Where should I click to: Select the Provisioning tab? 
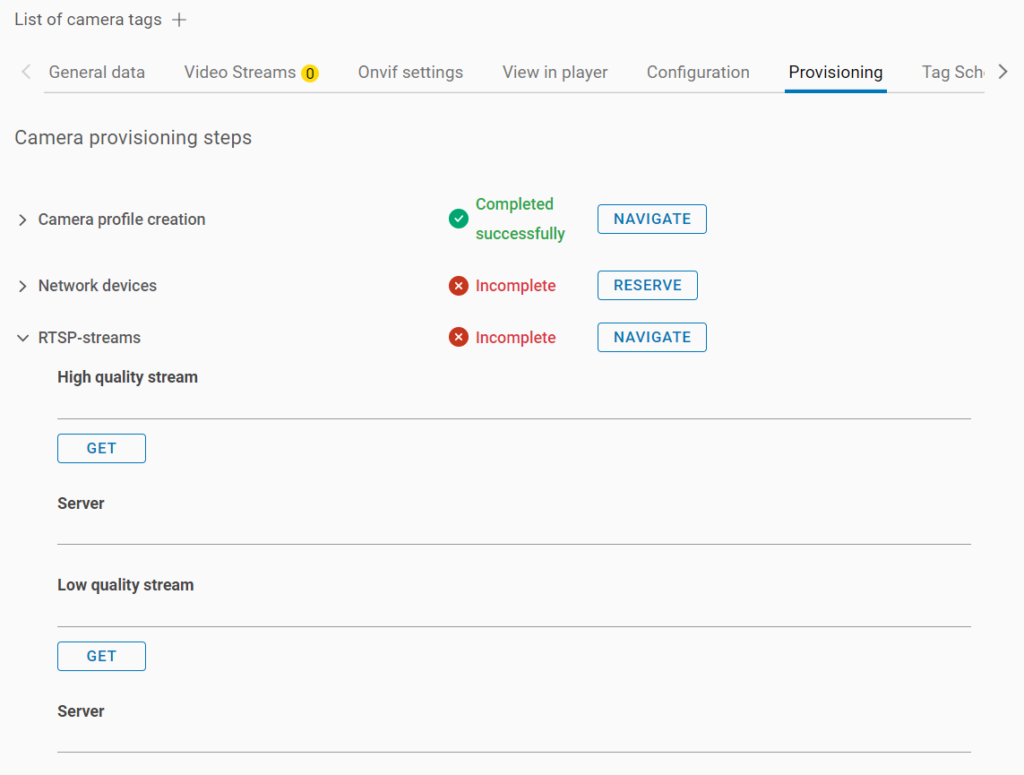click(x=835, y=73)
